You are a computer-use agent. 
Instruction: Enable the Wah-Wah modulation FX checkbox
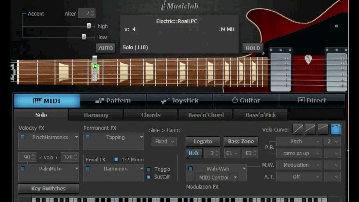click(x=190, y=169)
